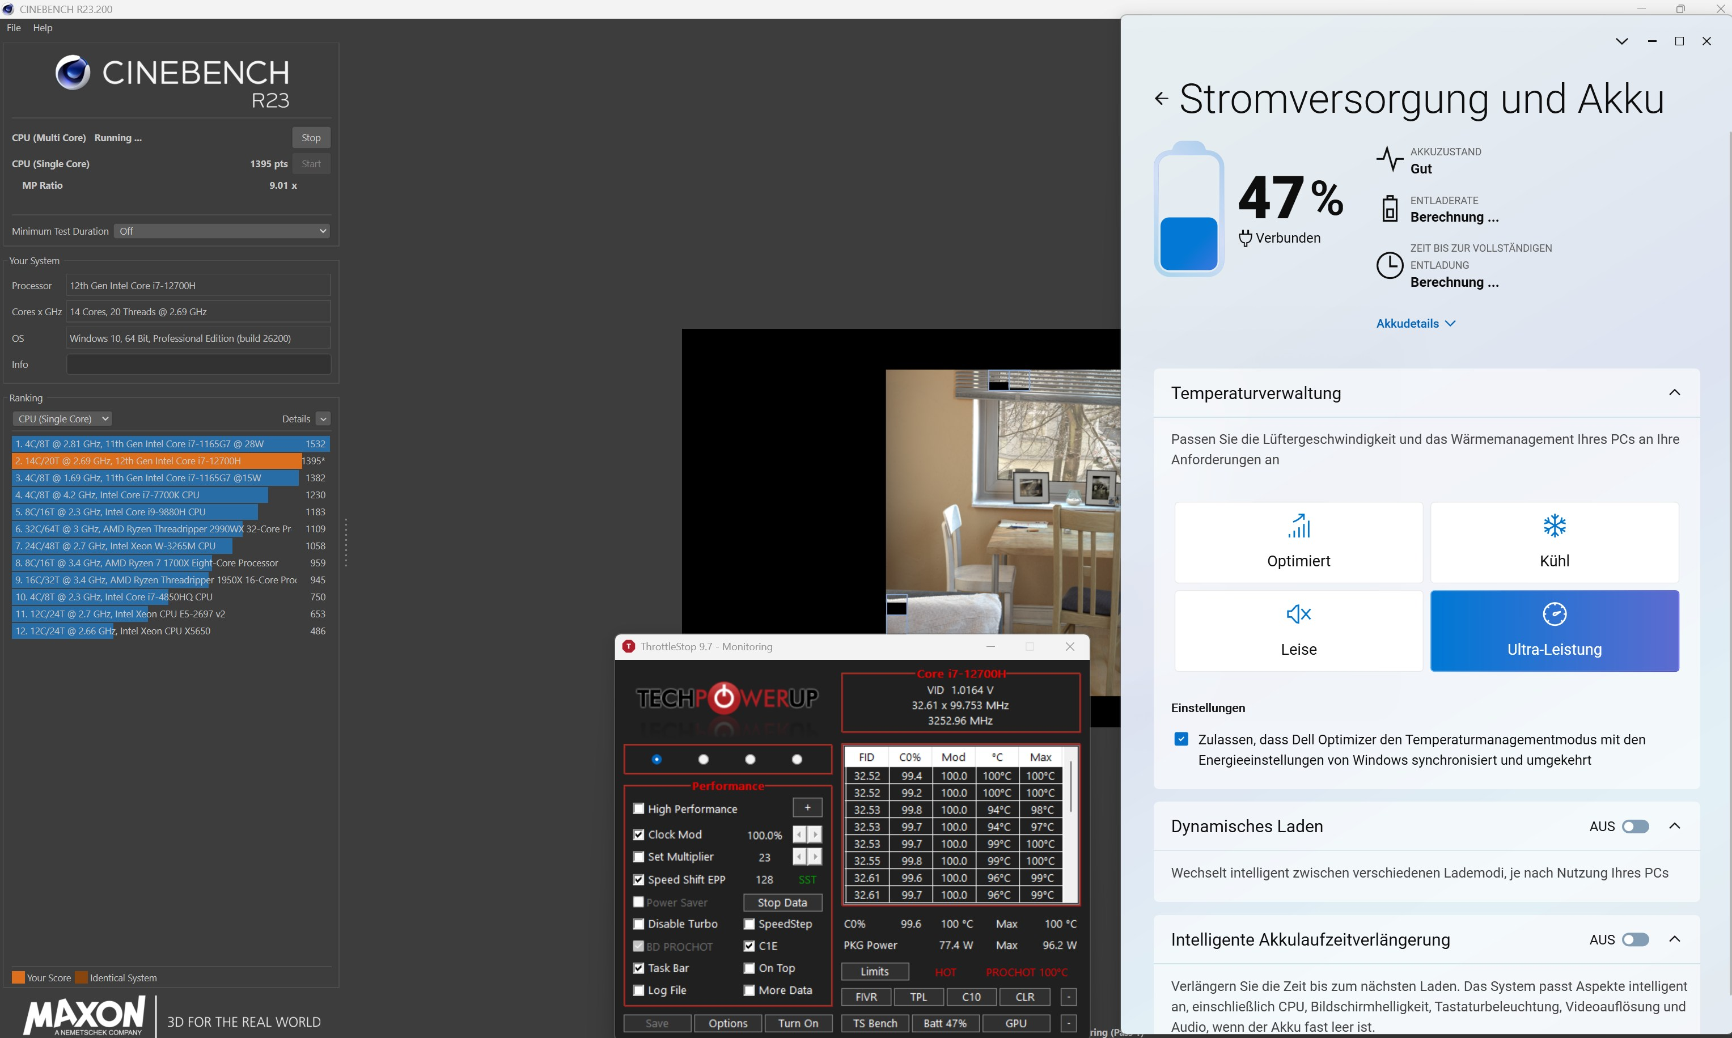
Task: Select ranking row for Intel Core i7-7700K CPU
Action: tap(170, 495)
